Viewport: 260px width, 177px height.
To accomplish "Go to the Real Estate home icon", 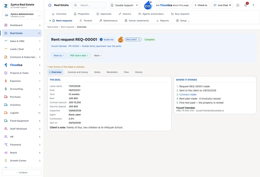I will 50,5.
